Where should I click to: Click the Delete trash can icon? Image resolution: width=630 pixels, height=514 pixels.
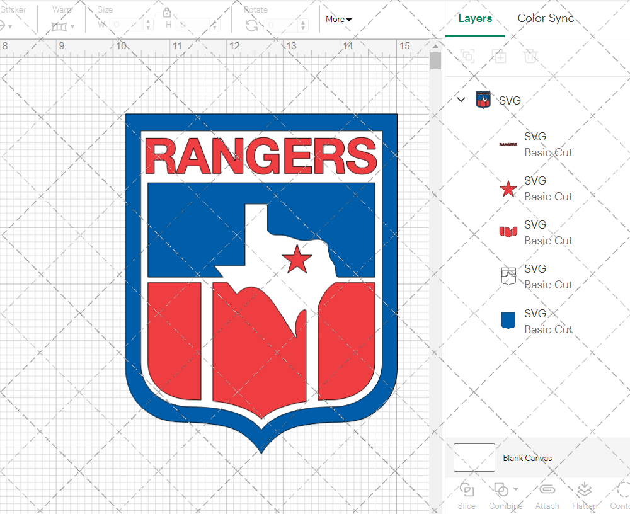[530, 56]
